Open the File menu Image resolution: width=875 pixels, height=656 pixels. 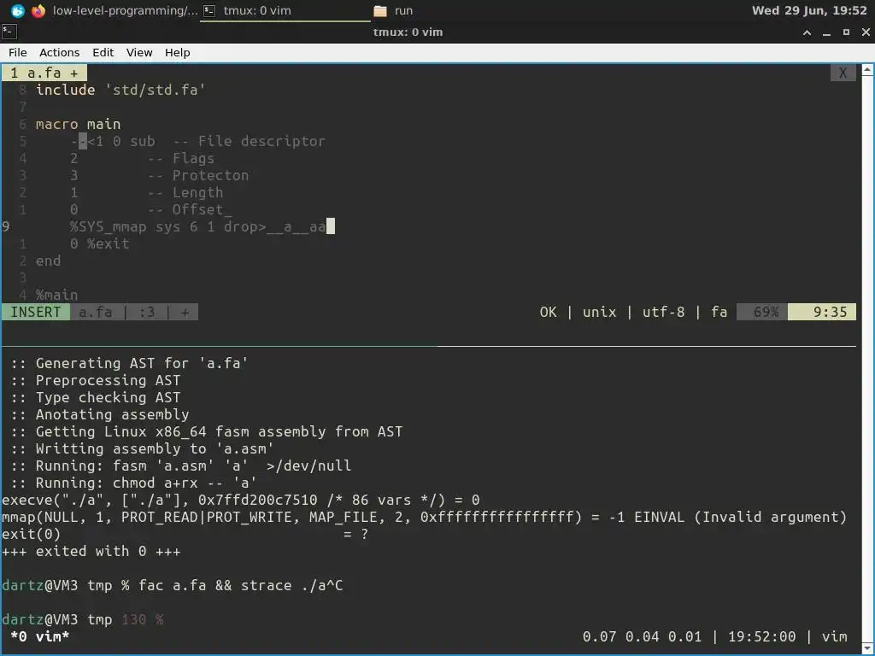tap(17, 52)
